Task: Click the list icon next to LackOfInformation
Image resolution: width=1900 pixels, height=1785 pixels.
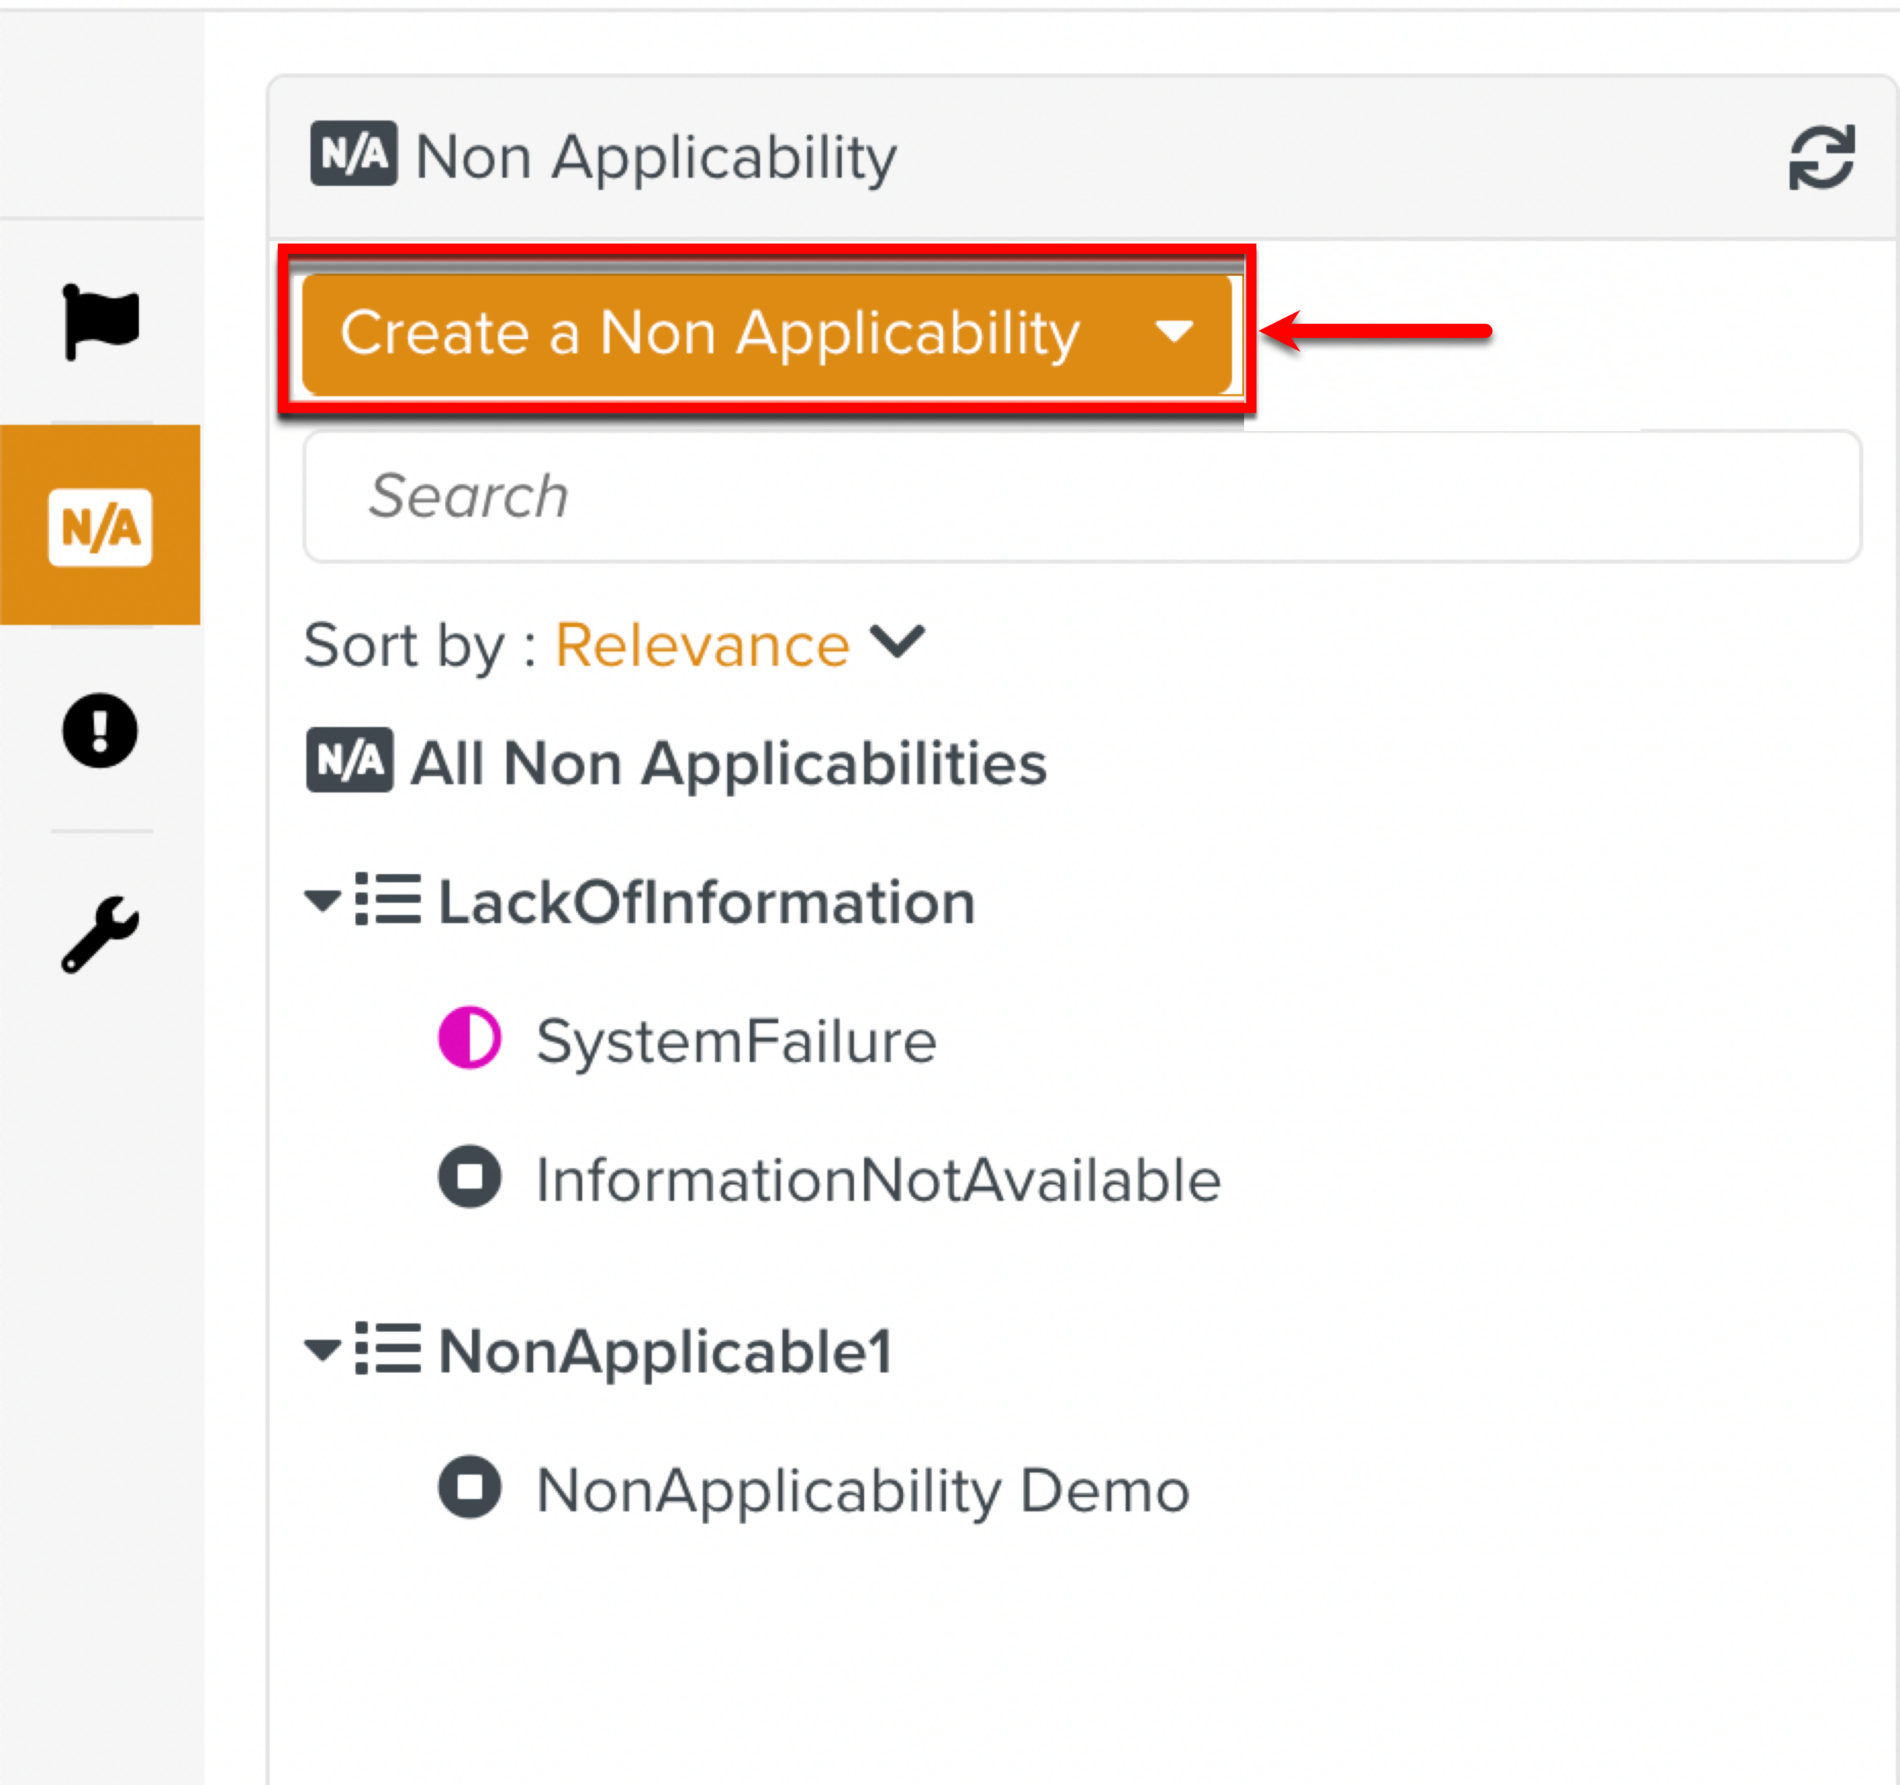Action: coord(388,899)
